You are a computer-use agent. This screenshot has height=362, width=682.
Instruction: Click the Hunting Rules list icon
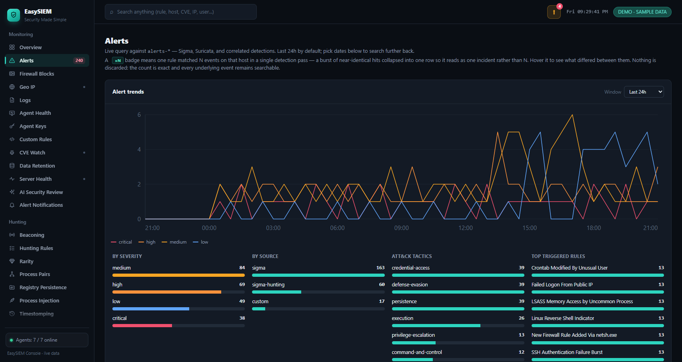[12, 248]
